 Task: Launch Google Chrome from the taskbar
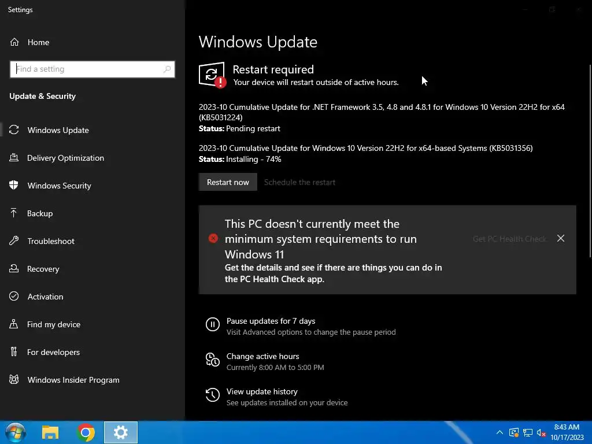click(x=86, y=432)
